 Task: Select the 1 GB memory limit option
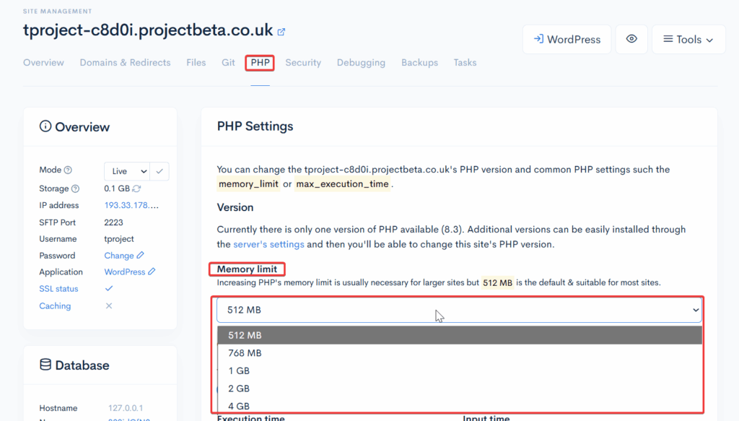tap(239, 370)
